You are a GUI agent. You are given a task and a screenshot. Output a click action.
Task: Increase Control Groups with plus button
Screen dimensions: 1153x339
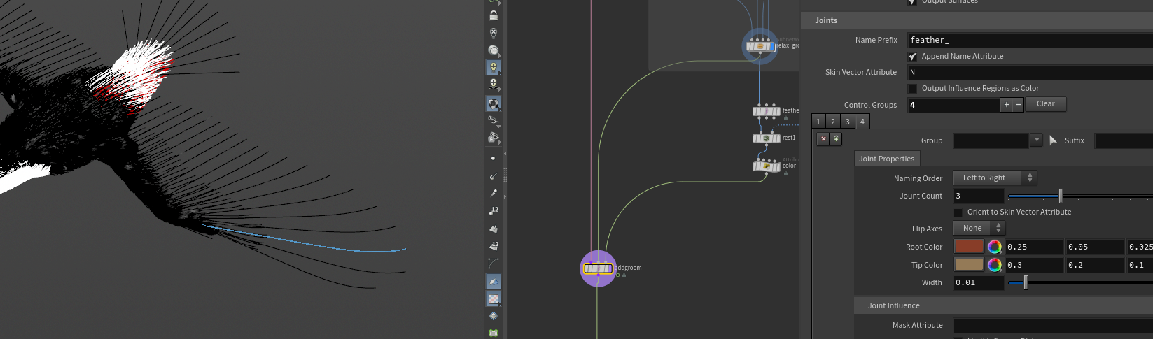point(1007,105)
